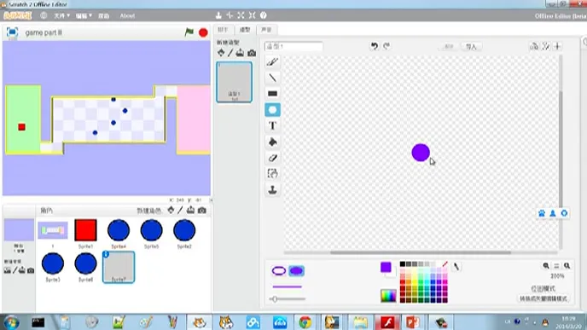Image resolution: width=587 pixels, height=330 pixels.
Task: Click the convert to vector button
Action: pos(543,298)
